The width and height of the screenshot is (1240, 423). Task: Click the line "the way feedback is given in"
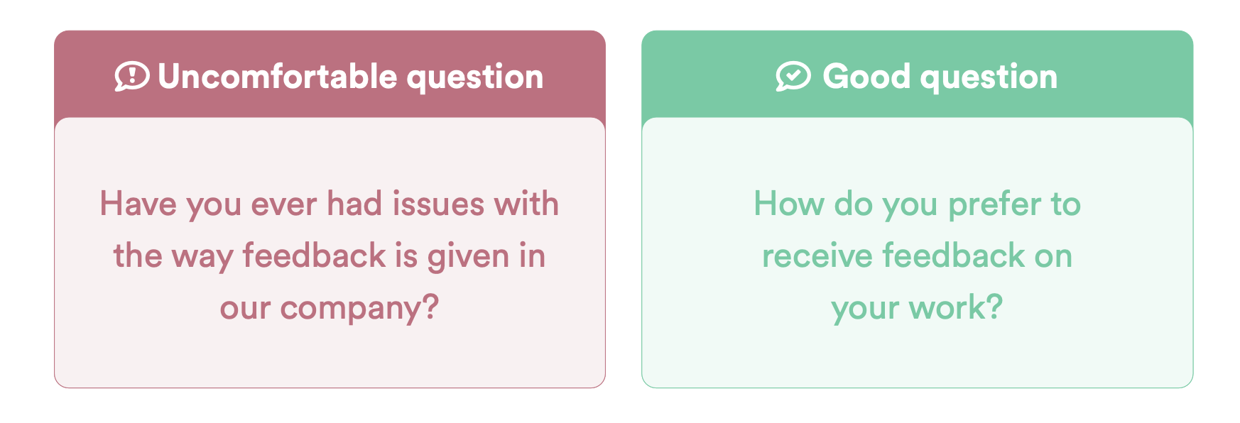click(x=329, y=256)
